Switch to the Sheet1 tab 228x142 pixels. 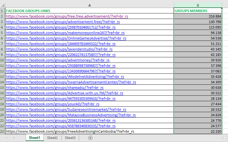coord(34,138)
